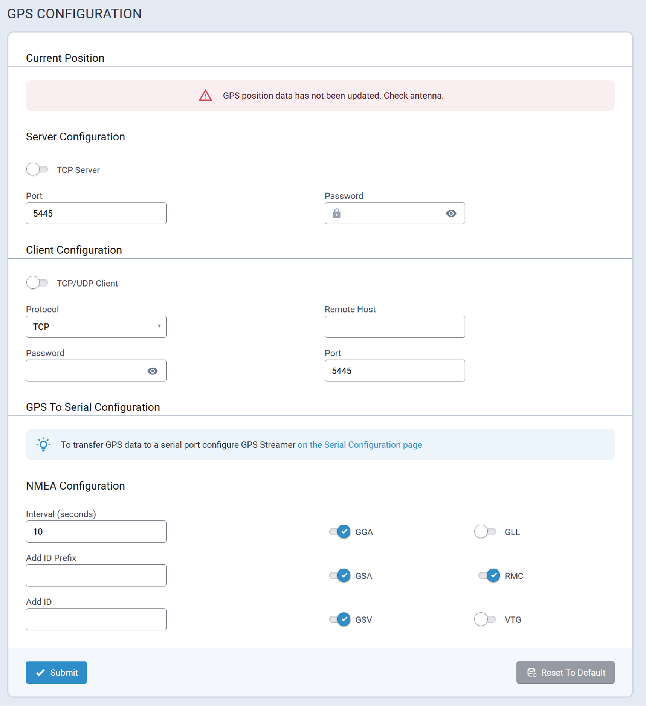
Task: Click the lightbulb tip icon
Action: (43, 444)
